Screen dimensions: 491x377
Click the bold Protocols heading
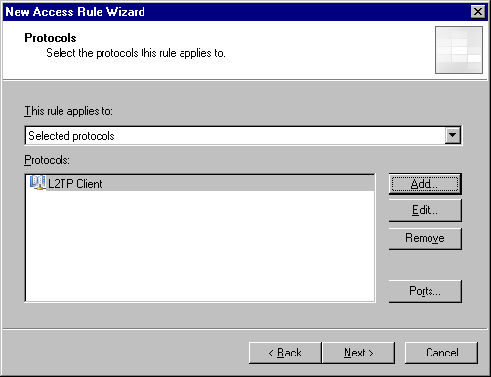pyautogui.click(x=51, y=38)
